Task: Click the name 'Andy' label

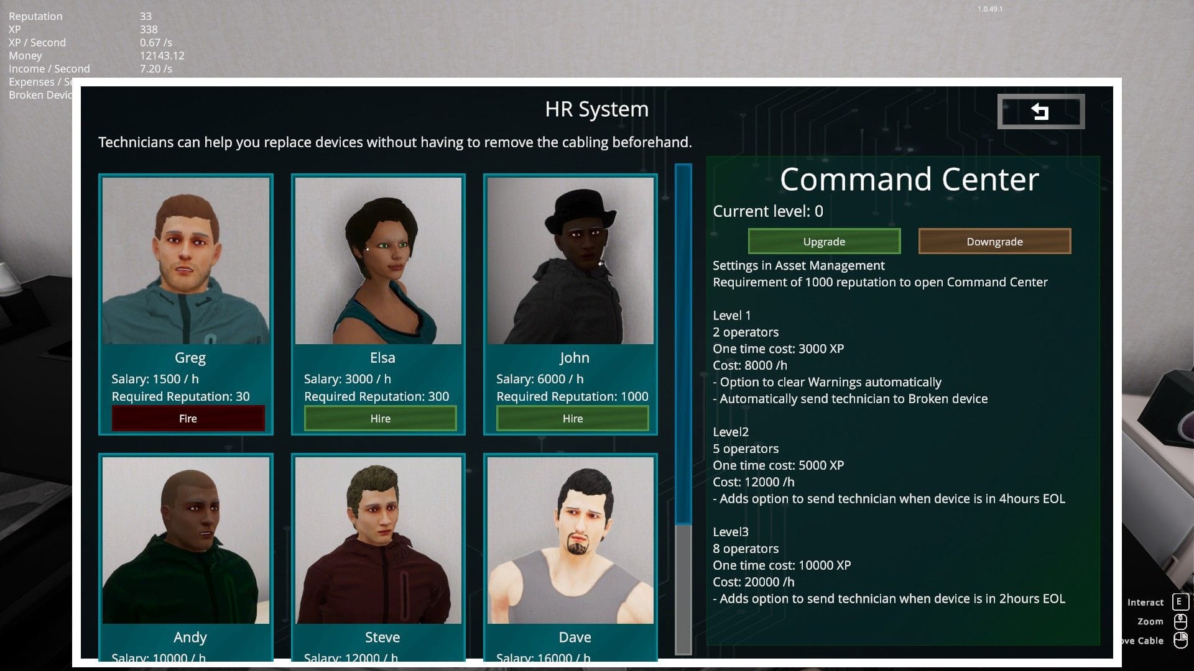Action: coord(190,637)
